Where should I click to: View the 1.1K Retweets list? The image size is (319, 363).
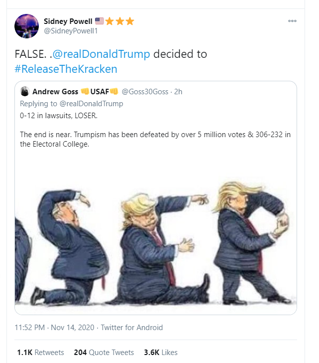click(x=40, y=352)
